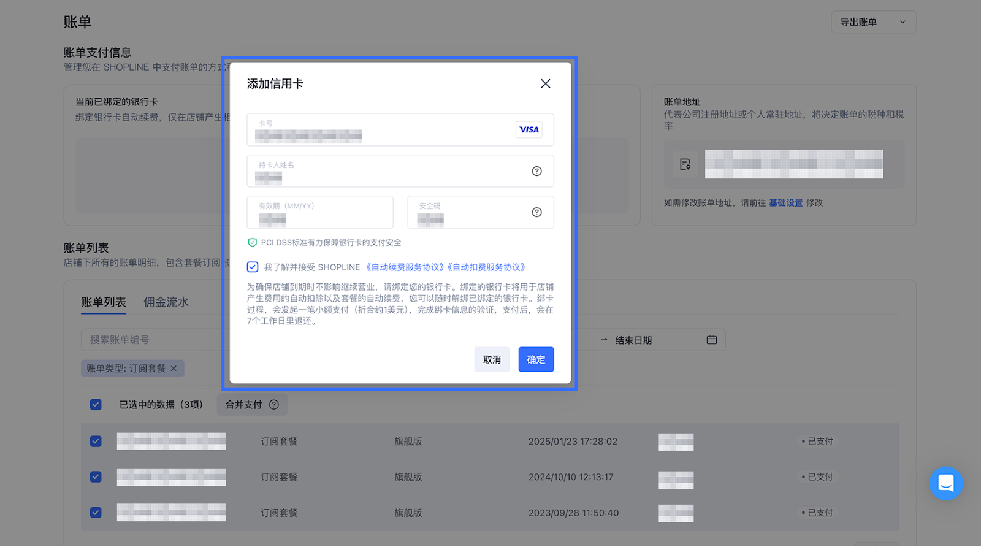Remove the 账单类型: 订阅套餐 filter tag
The image size is (981, 547).
point(174,369)
